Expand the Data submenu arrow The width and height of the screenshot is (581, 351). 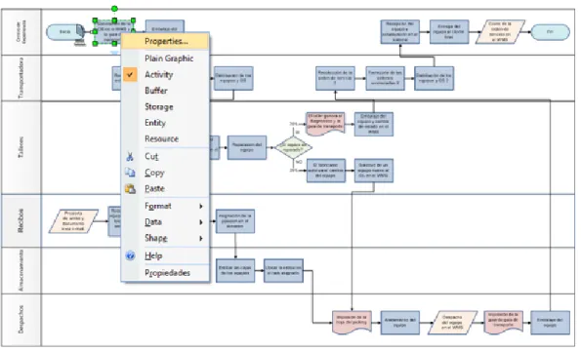click(x=201, y=222)
